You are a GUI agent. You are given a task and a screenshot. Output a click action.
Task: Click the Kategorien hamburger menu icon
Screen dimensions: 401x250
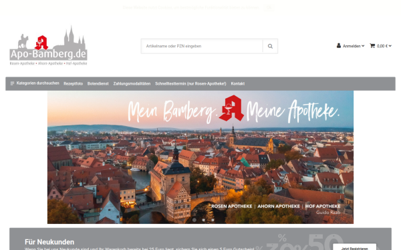(x=12, y=83)
